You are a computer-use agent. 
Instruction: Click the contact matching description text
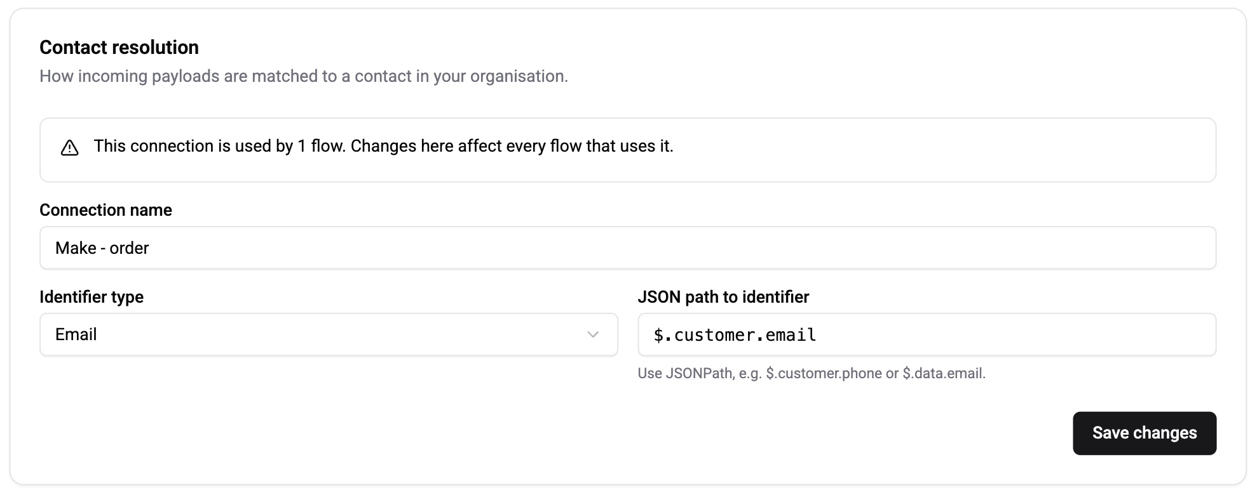(304, 76)
